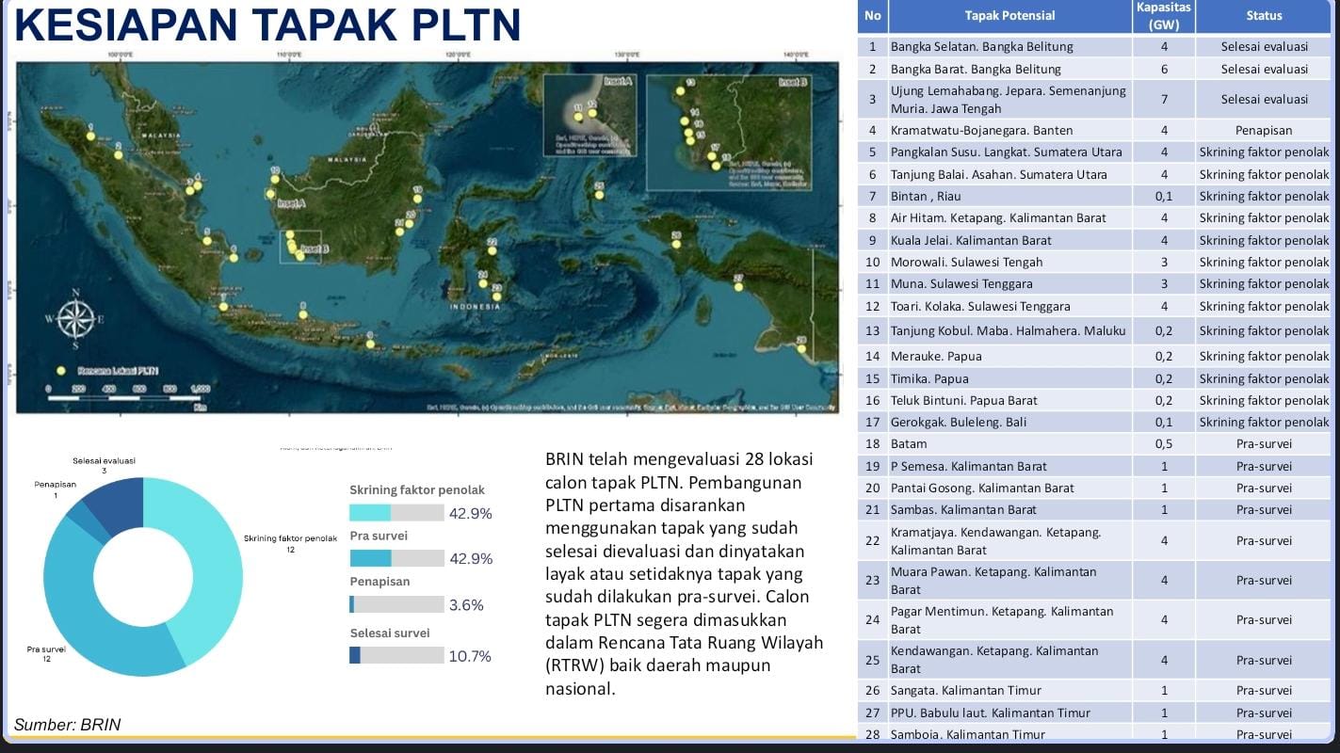The width and height of the screenshot is (1340, 753).
Task: Click map marker 10 on western Kalimantan
Action: click(274, 181)
